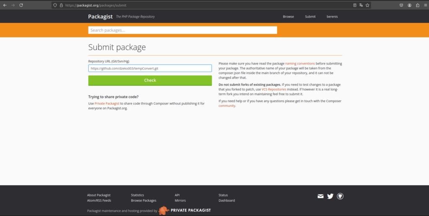Click 'Do not submit forks of existing packages.' text
Image resolution: width=429 pixels, height=216 pixels.
[x=250, y=85]
